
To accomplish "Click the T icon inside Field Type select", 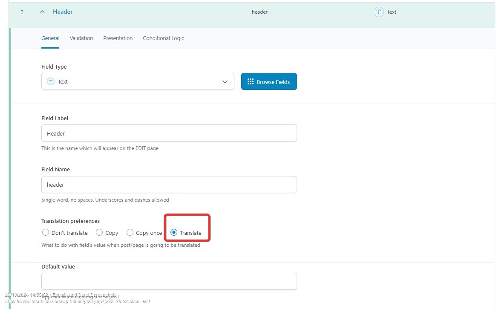I will (51, 81).
